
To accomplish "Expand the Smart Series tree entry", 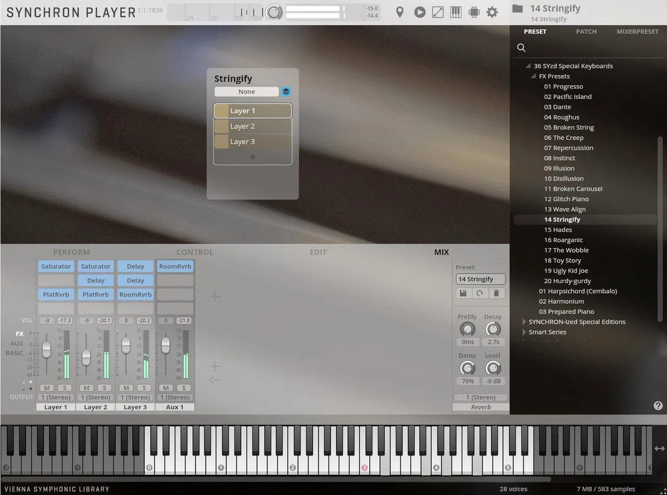I will coord(523,332).
